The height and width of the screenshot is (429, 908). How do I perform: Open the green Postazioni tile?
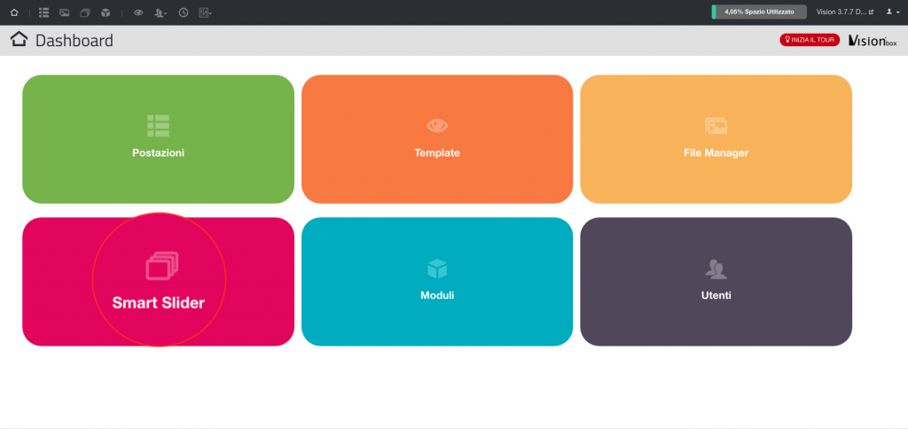pos(158,139)
